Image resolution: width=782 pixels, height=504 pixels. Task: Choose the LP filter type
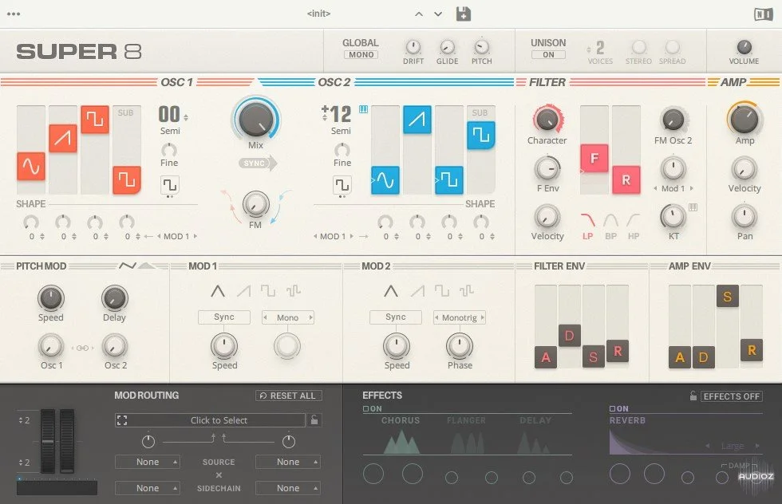tap(588, 226)
